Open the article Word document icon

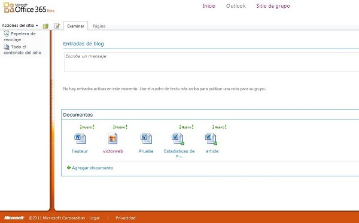pyautogui.click(x=211, y=139)
